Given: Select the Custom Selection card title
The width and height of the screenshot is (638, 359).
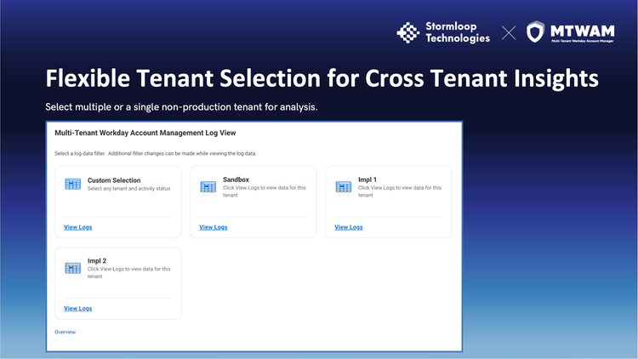Looking at the screenshot, I should pyautogui.click(x=114, y=180).
